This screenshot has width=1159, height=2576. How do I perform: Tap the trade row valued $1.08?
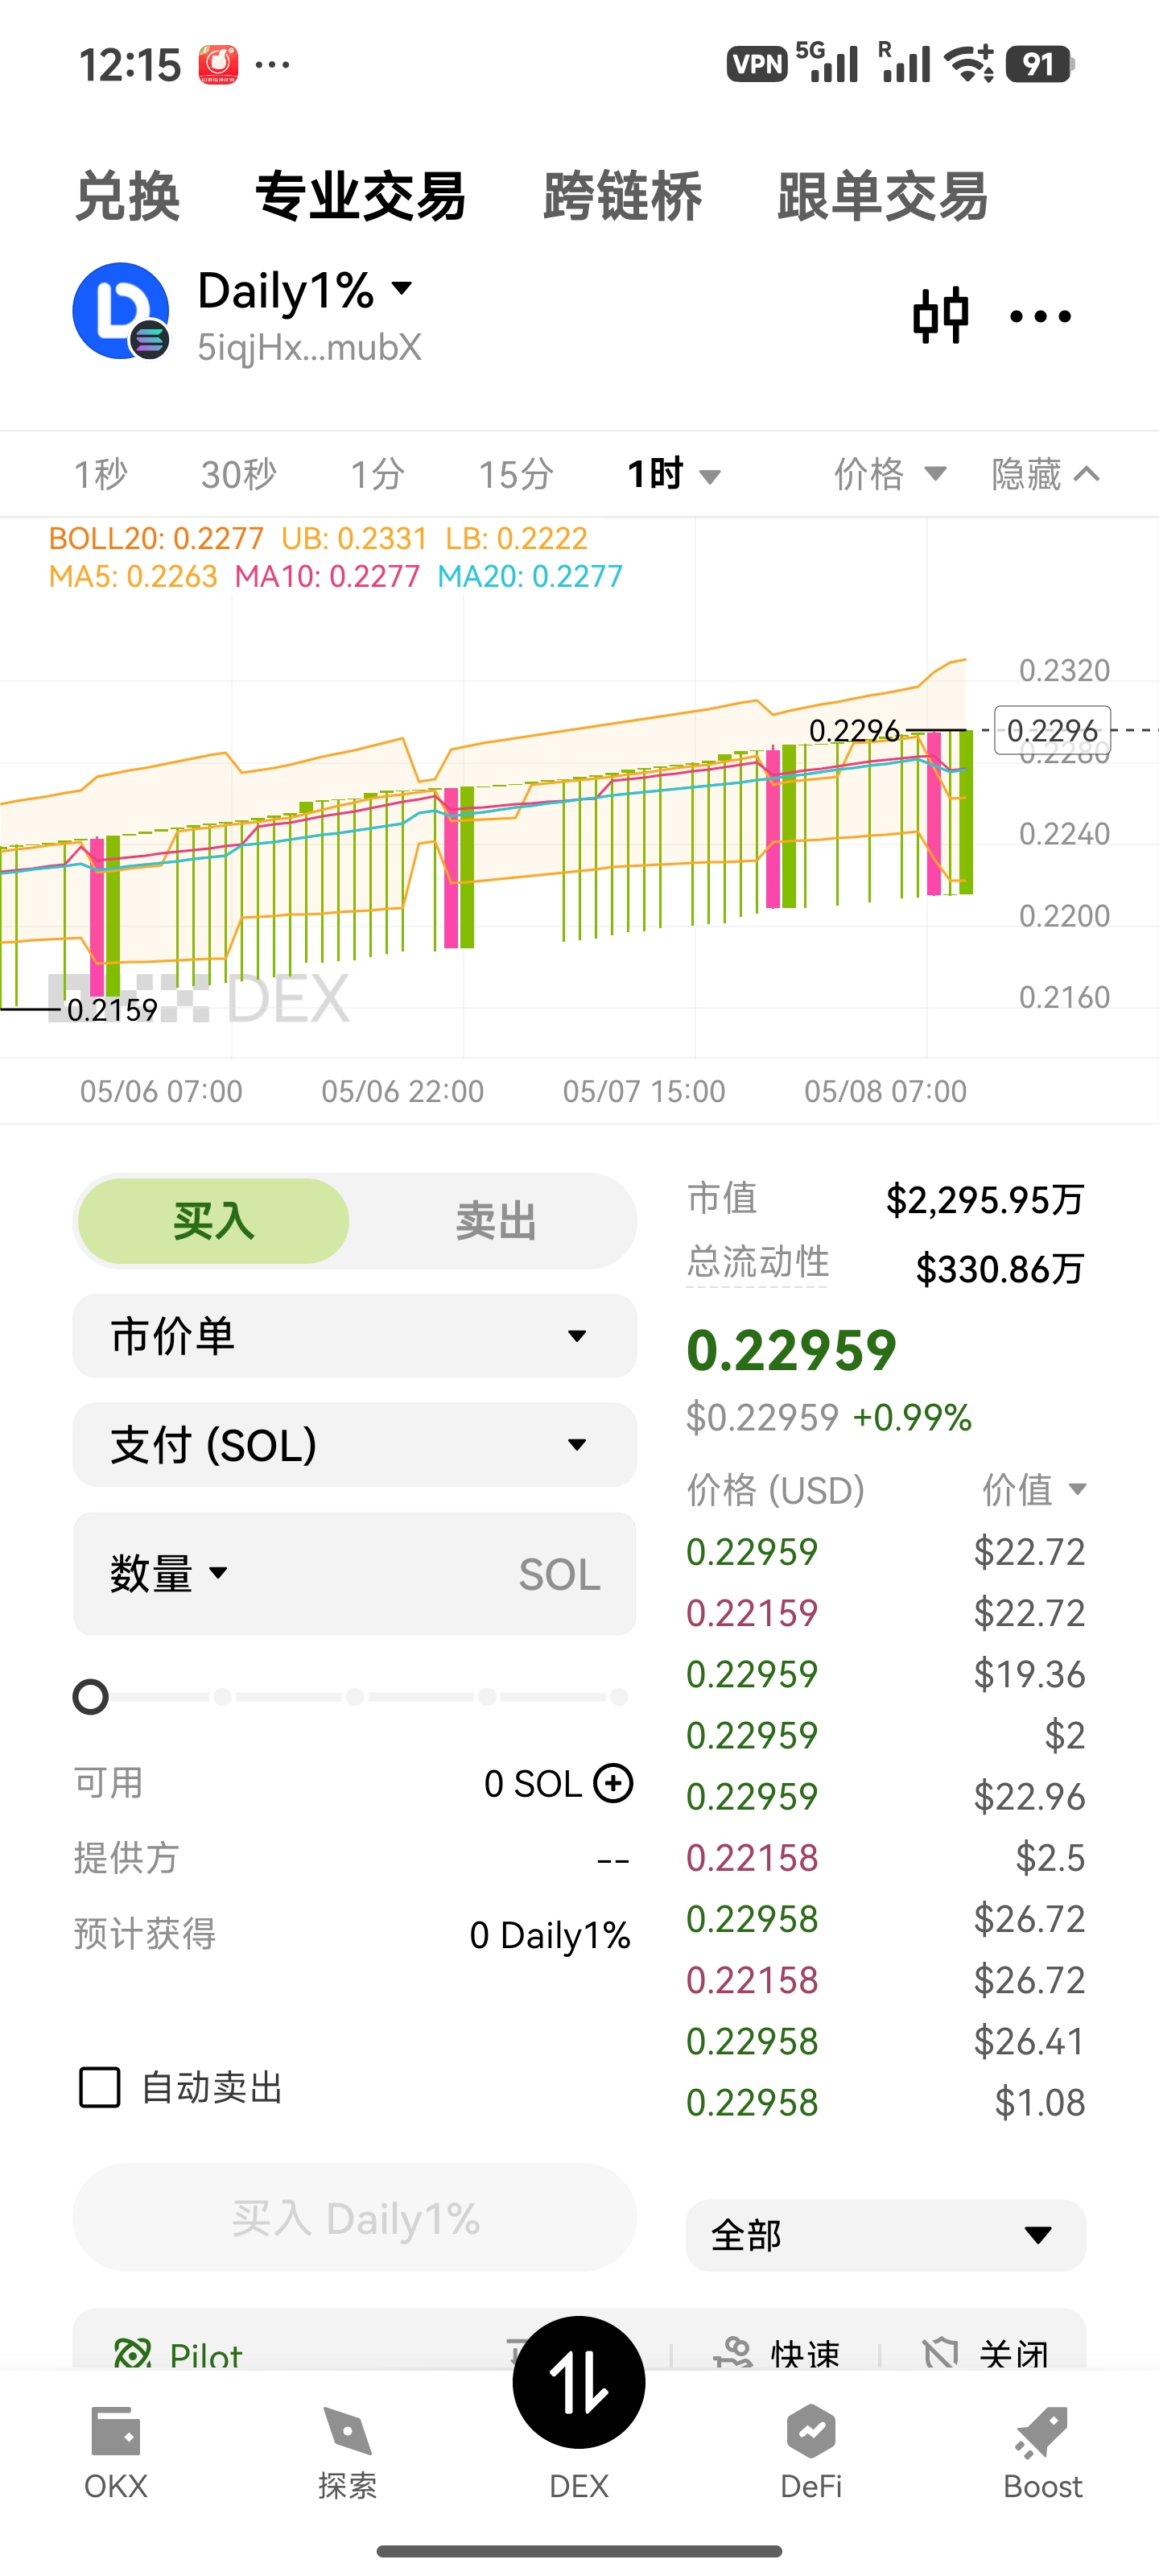point(885,2102)
